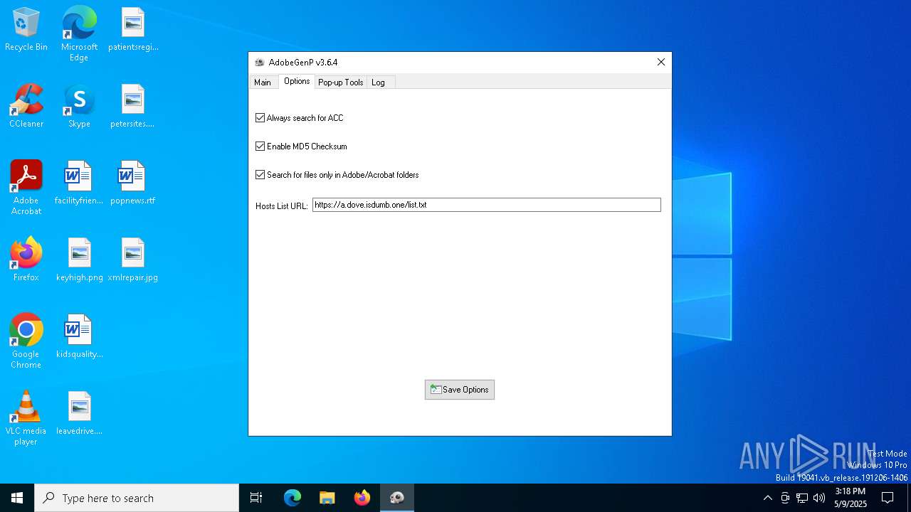Click the AdobeGenP title bar icon
Viewport: 911px width, 512px height.
coord(260,63)
